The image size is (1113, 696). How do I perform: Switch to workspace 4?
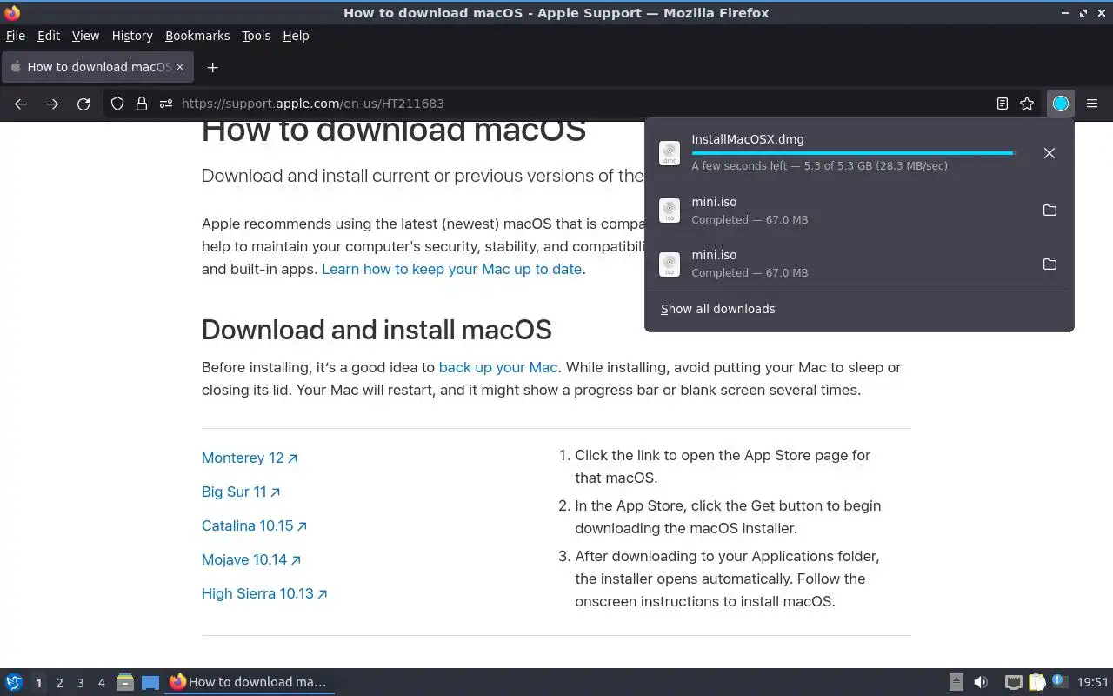point(101,683)
